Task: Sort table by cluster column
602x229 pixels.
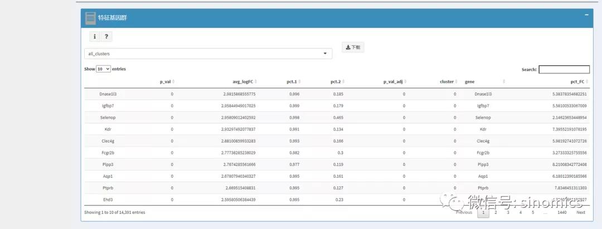Action: click(449, 81)
